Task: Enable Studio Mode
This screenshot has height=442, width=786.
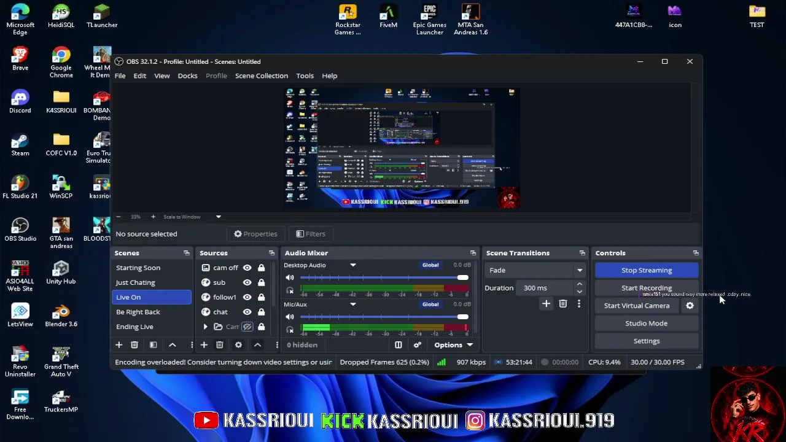Action: [x=647, y=324]
